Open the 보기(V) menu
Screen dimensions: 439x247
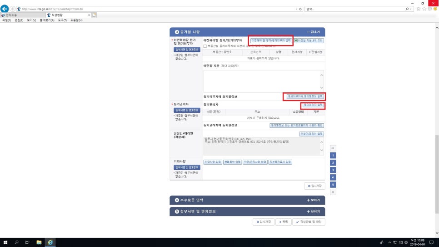[31, 20]
